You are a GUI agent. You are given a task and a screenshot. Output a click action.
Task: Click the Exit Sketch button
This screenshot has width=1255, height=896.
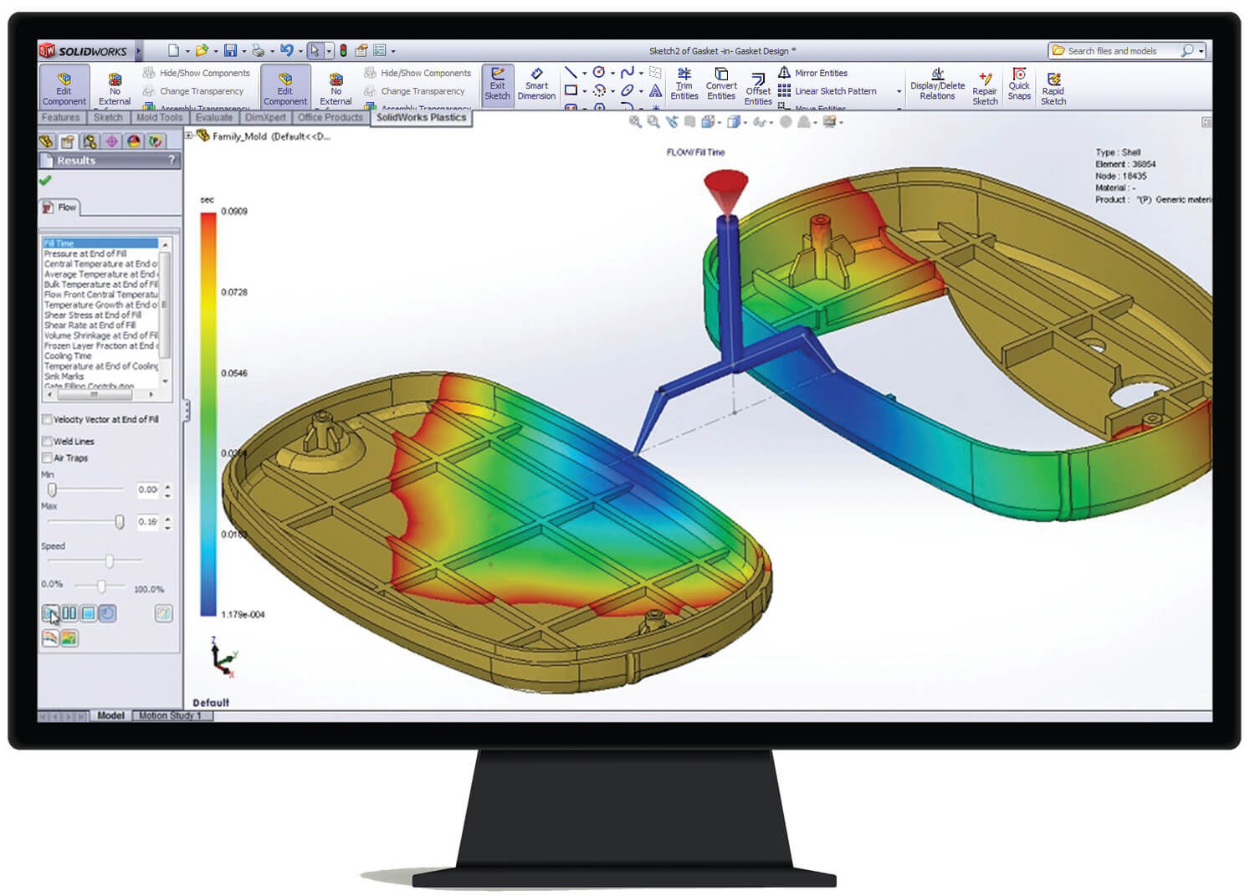click(x=497, y=85)
